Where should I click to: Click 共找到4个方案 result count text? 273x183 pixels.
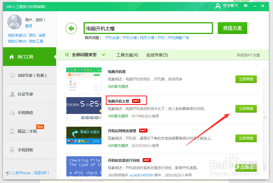tap(248, 55)
